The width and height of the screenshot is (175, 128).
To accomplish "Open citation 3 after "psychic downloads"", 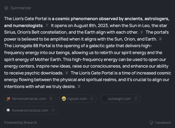I will point(66,73).
